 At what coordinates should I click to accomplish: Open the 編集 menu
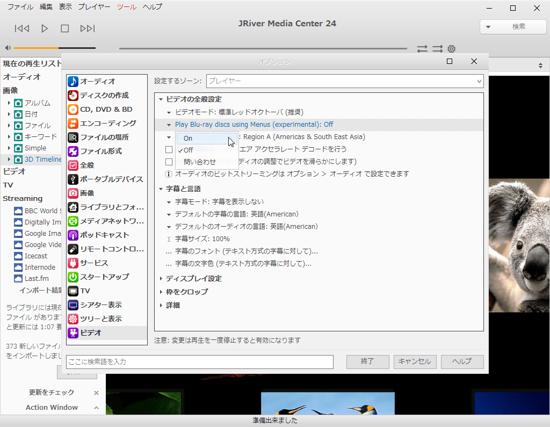coord(46,6)
